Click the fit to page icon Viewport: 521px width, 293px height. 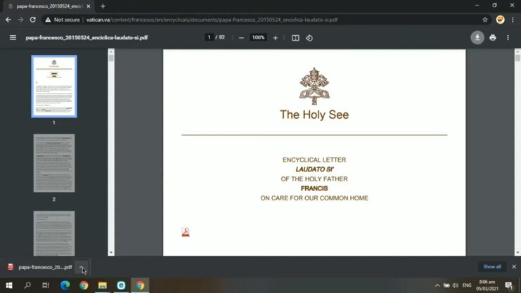295,38
